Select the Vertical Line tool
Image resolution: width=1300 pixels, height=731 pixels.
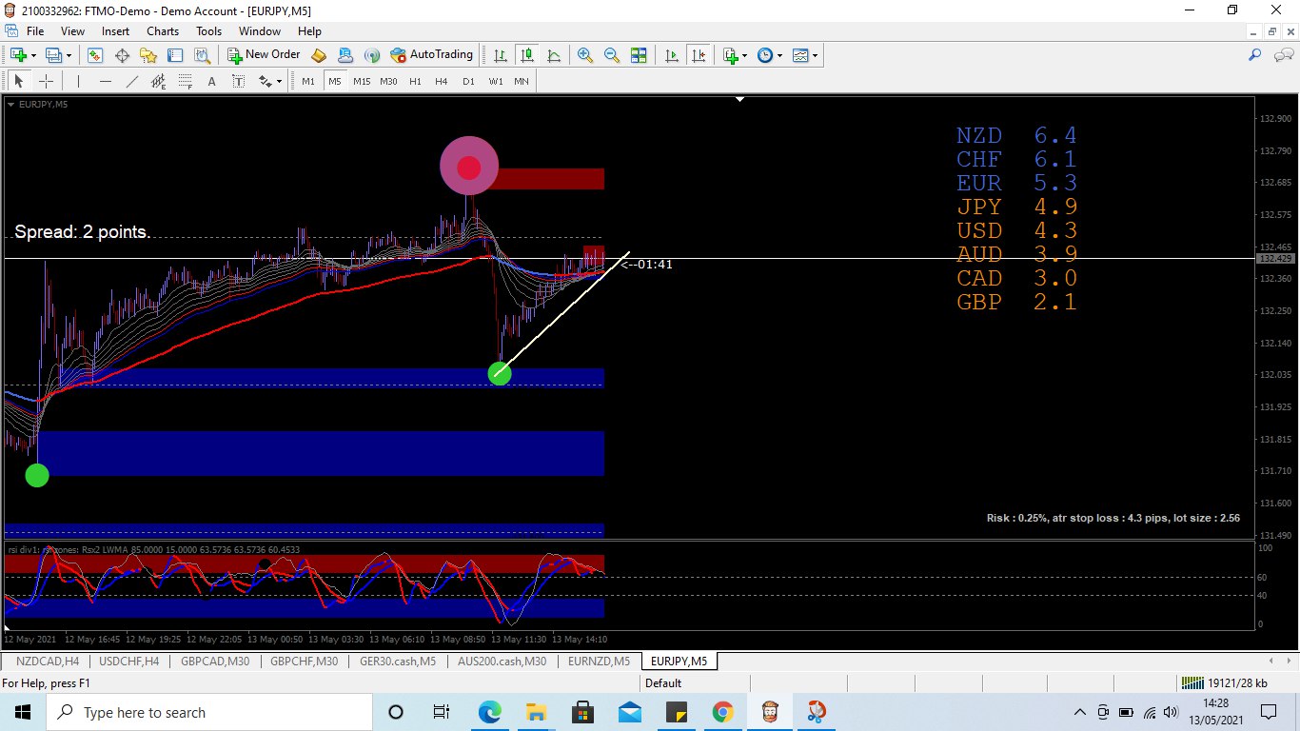(x=79, y=81)
